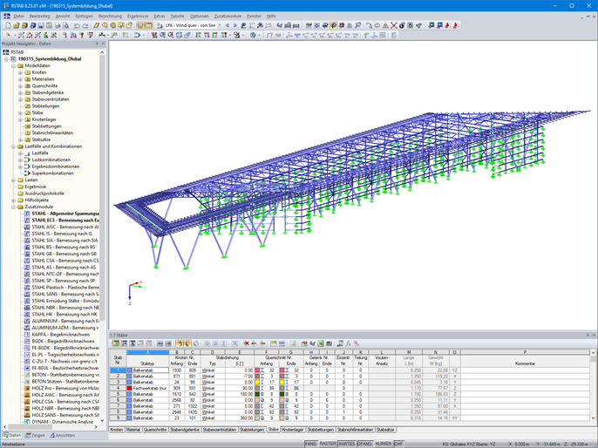
Task: Toggle the FANG snap status button
Action: 310,443
